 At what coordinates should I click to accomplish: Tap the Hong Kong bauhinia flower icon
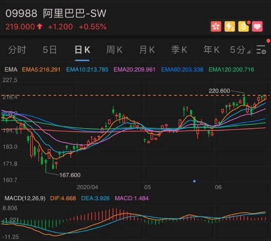tap(216, 26)
